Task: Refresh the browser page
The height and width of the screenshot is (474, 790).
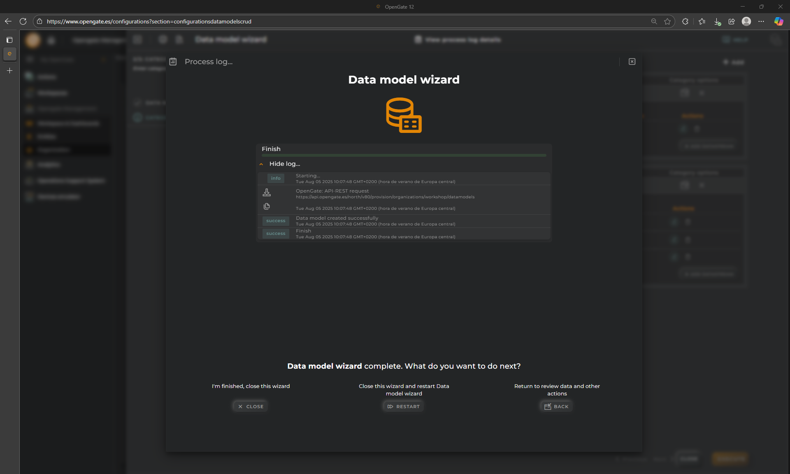Action: [x=23, y=21]
